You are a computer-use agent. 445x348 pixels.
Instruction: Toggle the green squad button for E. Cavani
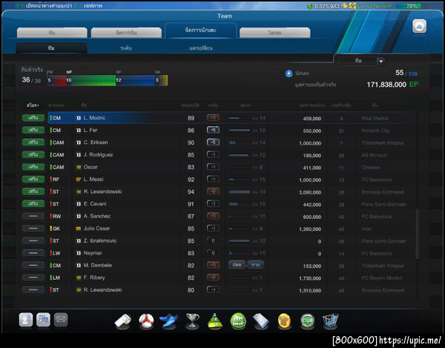tap(33, 204)
